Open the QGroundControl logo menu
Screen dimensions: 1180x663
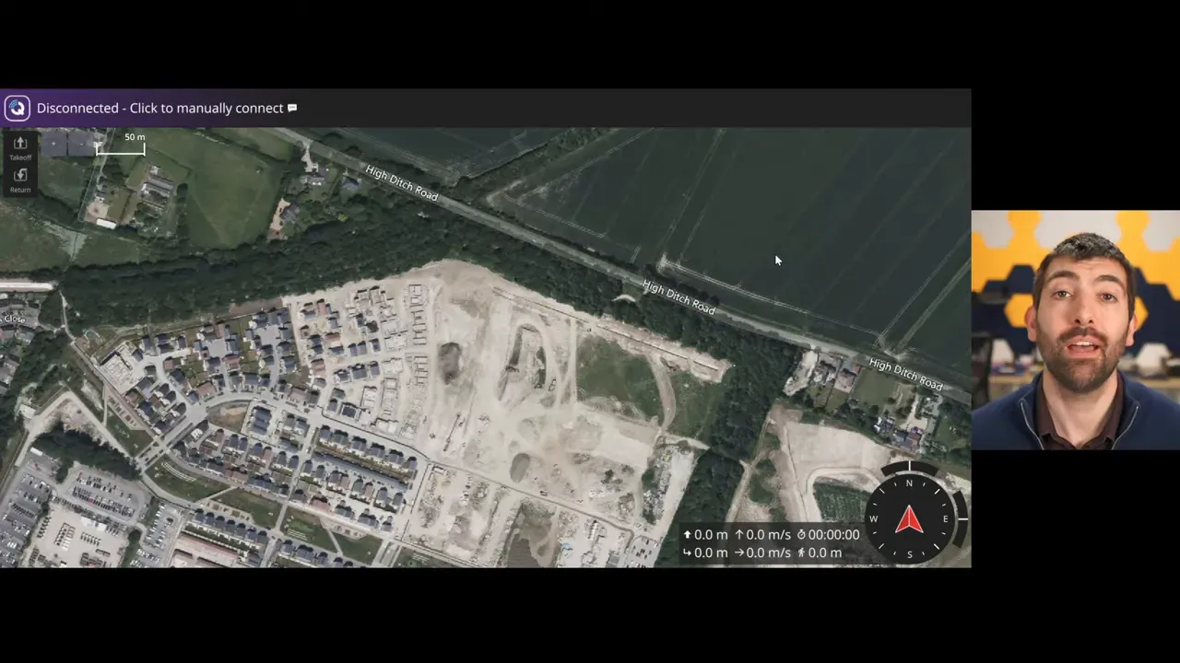[x=17, y=108]
